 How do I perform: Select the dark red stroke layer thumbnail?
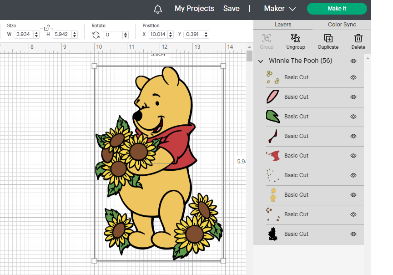[x=273, y=136]
